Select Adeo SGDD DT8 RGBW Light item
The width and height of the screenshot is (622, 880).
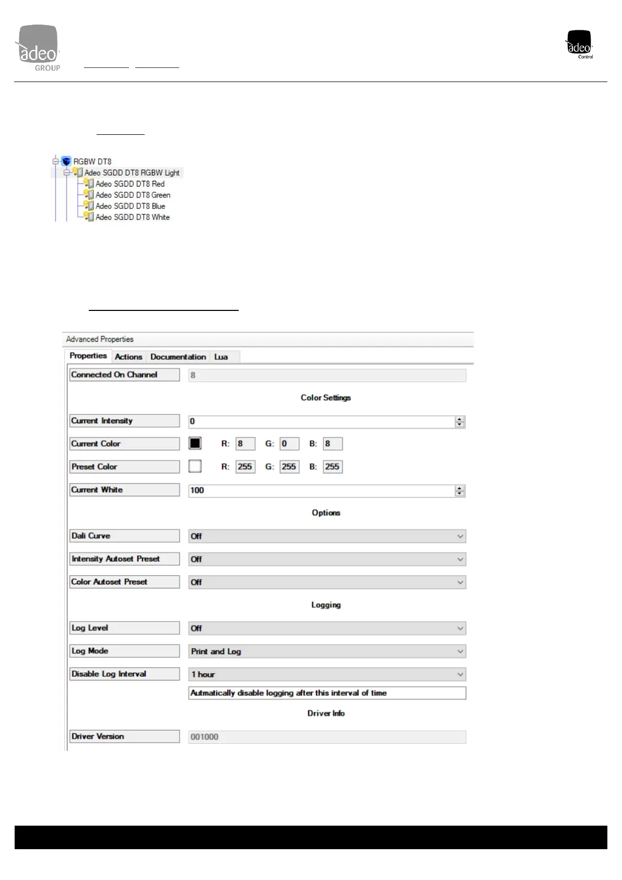click(x=132, y=172)
